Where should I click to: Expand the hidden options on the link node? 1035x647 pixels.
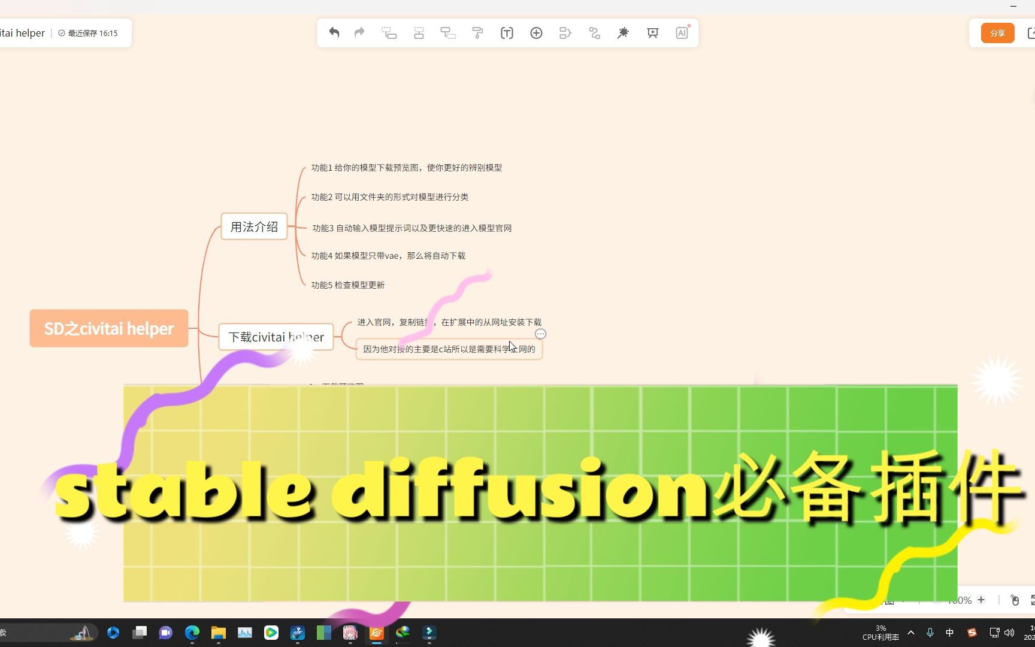coord(541,334)
